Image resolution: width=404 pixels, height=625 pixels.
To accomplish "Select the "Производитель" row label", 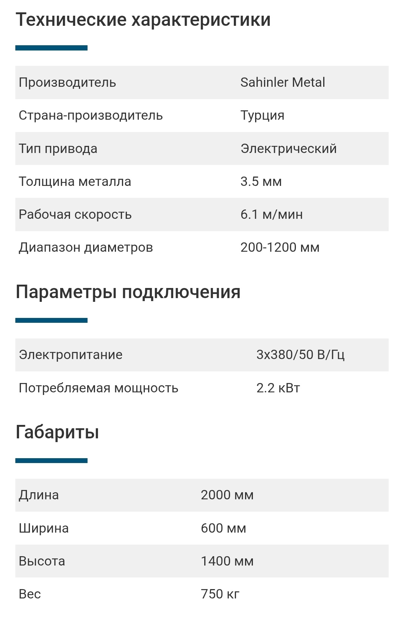I will tap(67, 82).
